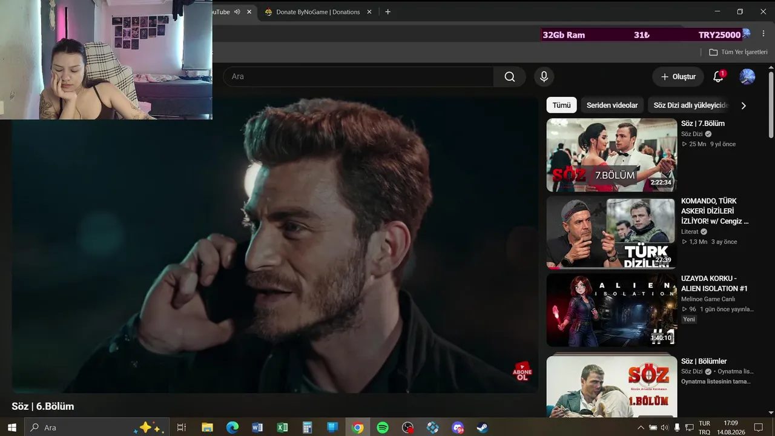Click the 'Söz | Bölümler' playlist title
Screen dimensions: 775x436
(704, 362)
